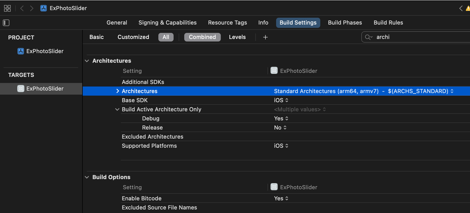Select the Build Settings tab

[x=298, y=23]
